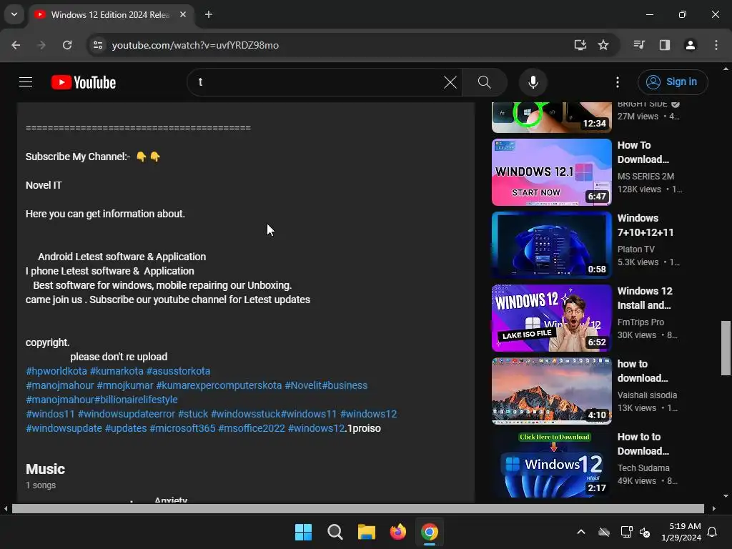Screen dimensions: 732x549
Task: Go forward using browser arrow
Action: (41, 45)
